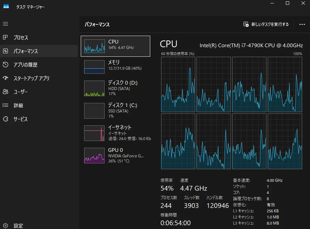
Task: Open the サービス page
Action: [x=39, y=119]
